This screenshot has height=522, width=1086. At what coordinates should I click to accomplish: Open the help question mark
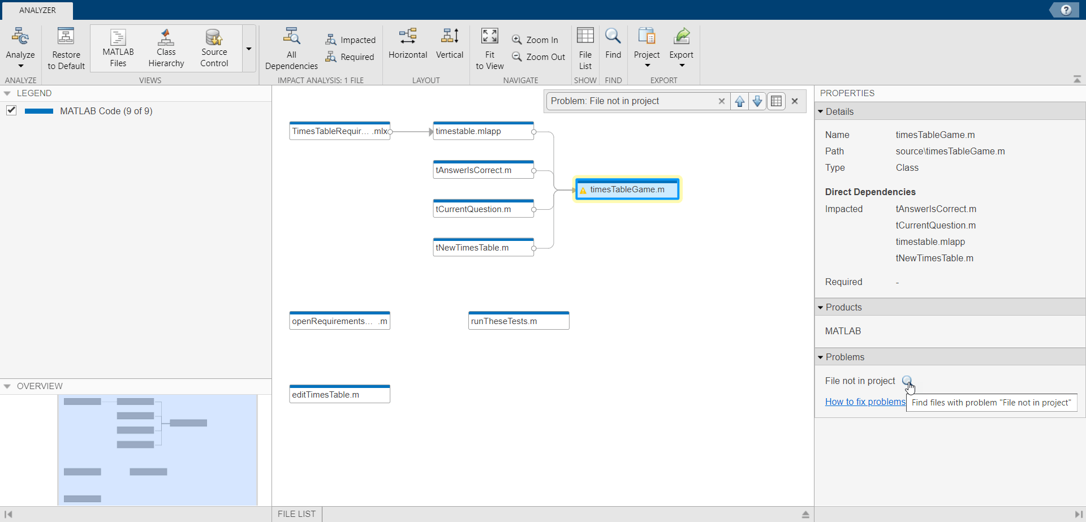(1066, 10)
